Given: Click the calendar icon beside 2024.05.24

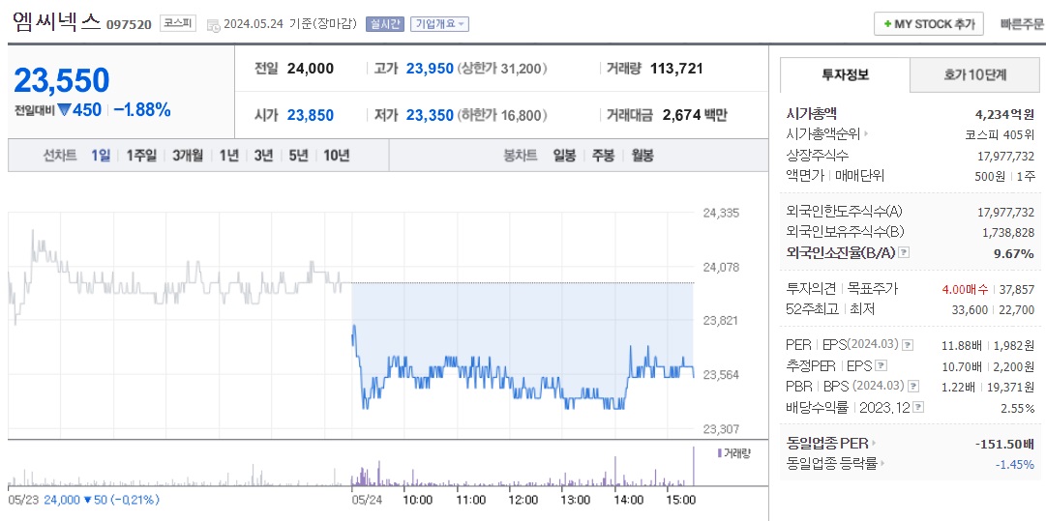Looking at the screenshot, I should [x=214, y=25].
